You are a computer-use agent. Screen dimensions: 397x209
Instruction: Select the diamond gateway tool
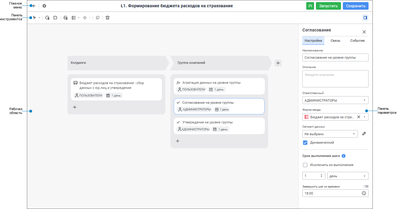click(x=85, y=18)
